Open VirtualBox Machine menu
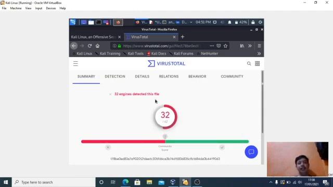 pyautogui.click(x=16, y=8)
